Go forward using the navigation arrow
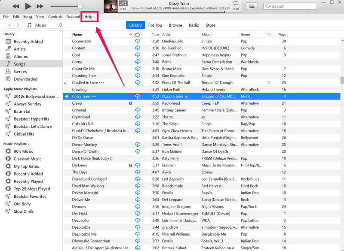344x251 pixels. (17, 25)
